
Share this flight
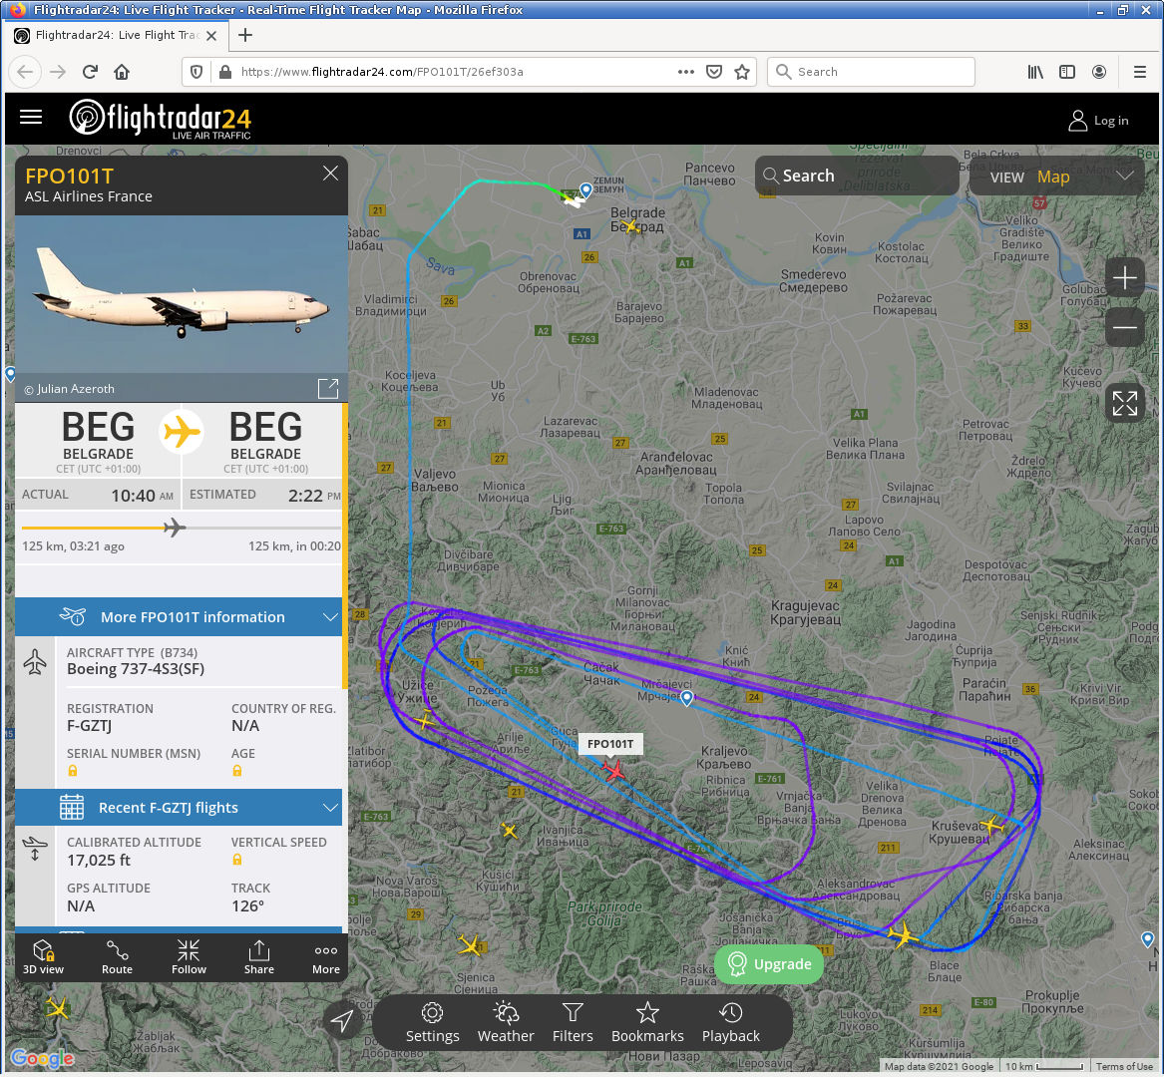(x=259, y=956)
